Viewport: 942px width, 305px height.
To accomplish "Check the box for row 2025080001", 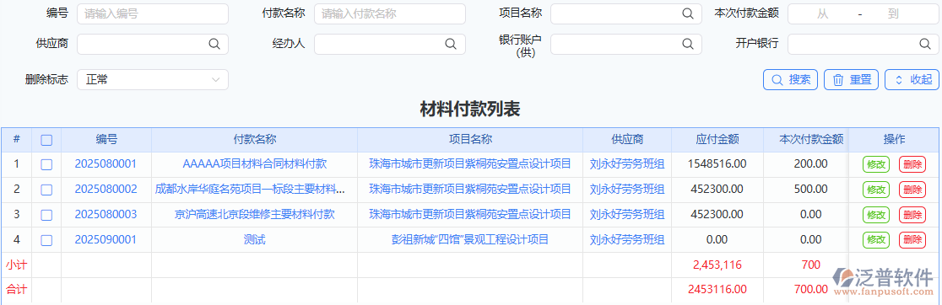I will pyautogui.click(x=46, y=164).
